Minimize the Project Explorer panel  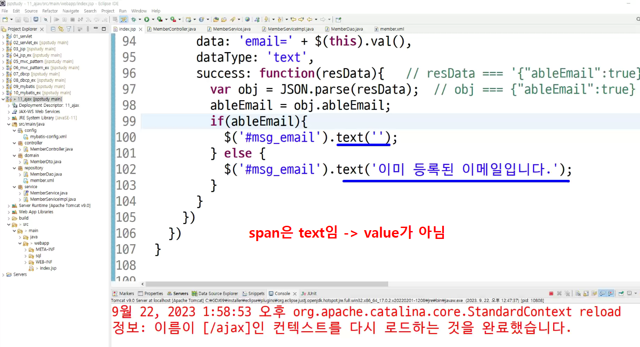[96, 29]
